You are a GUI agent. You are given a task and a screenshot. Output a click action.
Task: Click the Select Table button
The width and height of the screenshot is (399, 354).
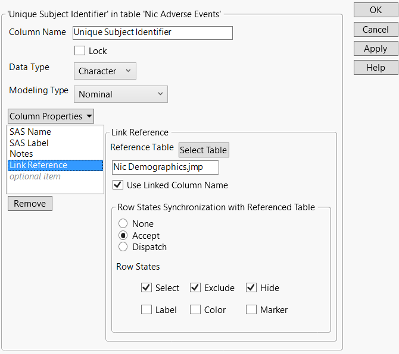(x=204, y=150)
